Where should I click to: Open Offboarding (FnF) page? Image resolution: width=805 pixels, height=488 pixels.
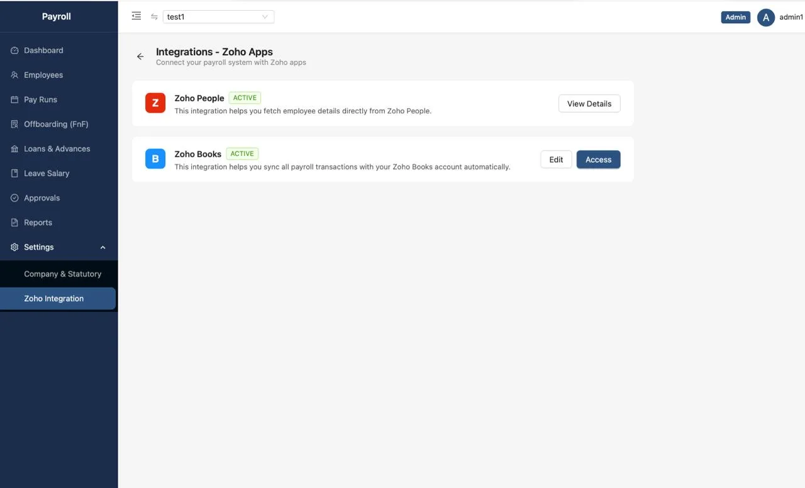coord(58,124)
